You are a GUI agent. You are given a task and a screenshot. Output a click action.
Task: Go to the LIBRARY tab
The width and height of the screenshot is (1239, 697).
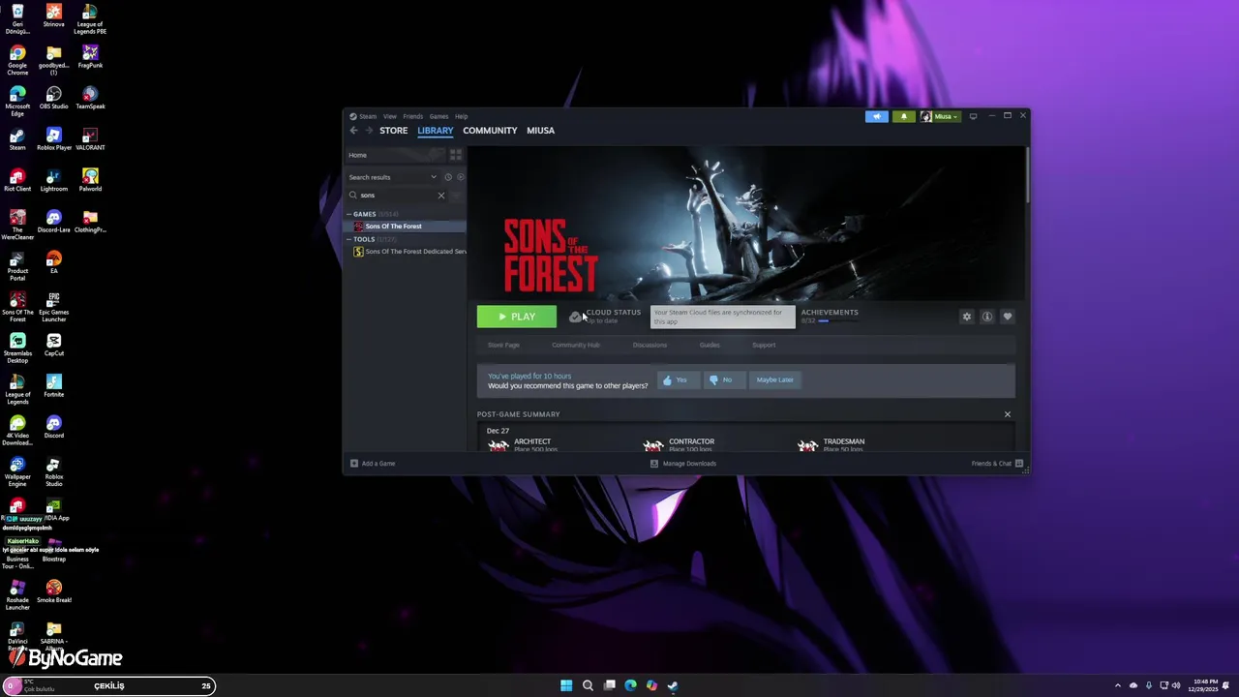[x=436, y=131]
